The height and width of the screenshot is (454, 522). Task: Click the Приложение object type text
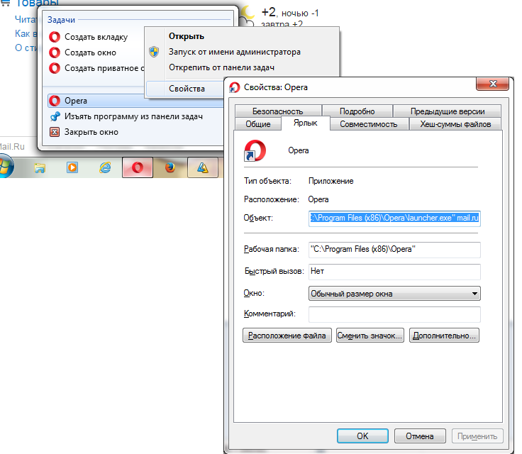[x=331, y=181]
